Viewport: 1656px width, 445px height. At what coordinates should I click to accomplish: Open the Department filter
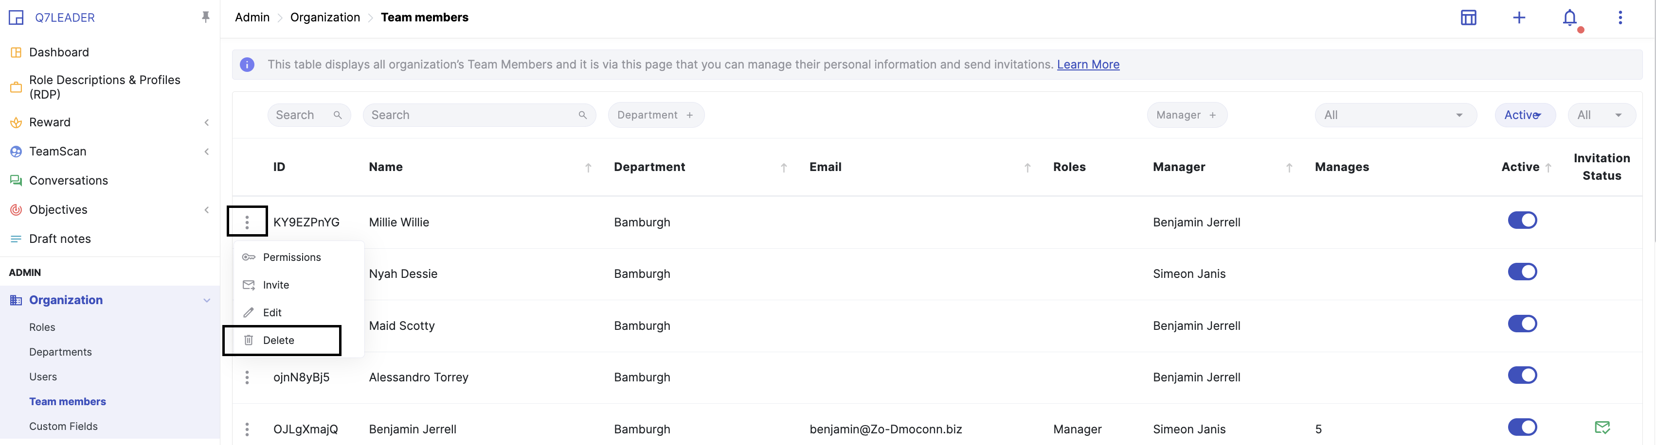pos(656,115)
